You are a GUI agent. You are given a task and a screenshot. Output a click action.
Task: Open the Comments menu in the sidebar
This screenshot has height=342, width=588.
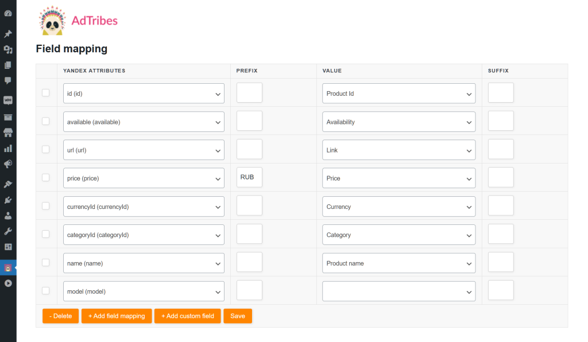(x=8, y=80)
